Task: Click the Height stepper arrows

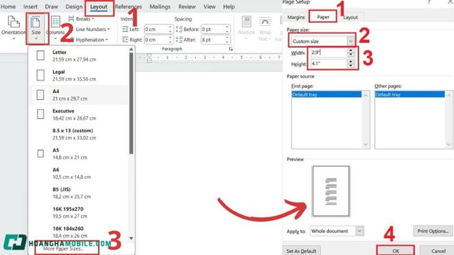Action: click(351, 63)
